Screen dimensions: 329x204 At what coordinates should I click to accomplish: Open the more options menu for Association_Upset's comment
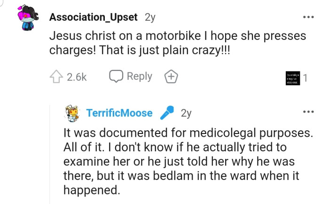coord(308,17)
